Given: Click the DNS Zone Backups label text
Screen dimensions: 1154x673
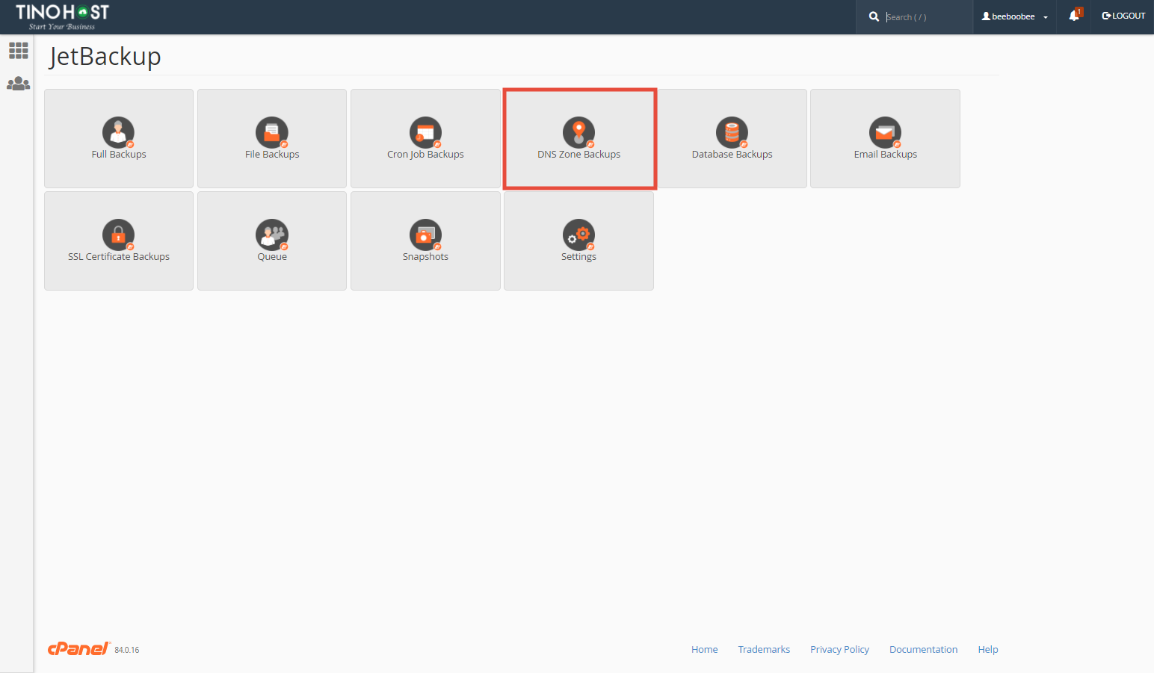Looking at the screenshot, I should pos(579,155).
